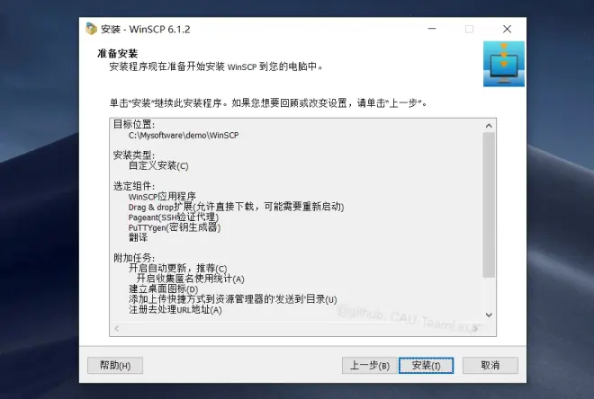594x399 pixels.
Task: Click the summary box scroll up arrow
Action: point(489,126)
